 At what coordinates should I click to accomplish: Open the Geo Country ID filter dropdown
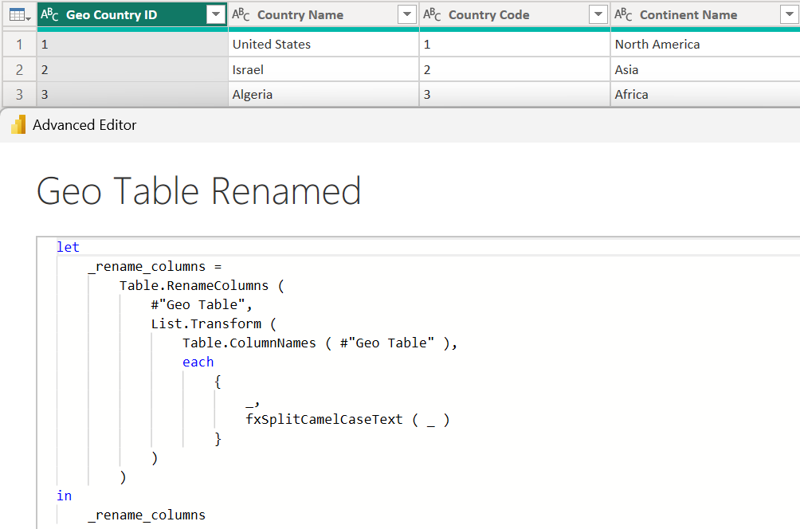coord(215,14)
